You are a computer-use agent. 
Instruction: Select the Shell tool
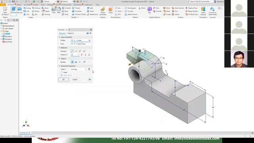65,11
